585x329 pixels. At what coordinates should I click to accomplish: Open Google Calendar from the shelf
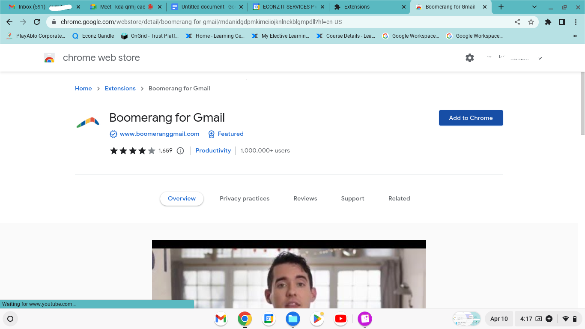point(269,319)
